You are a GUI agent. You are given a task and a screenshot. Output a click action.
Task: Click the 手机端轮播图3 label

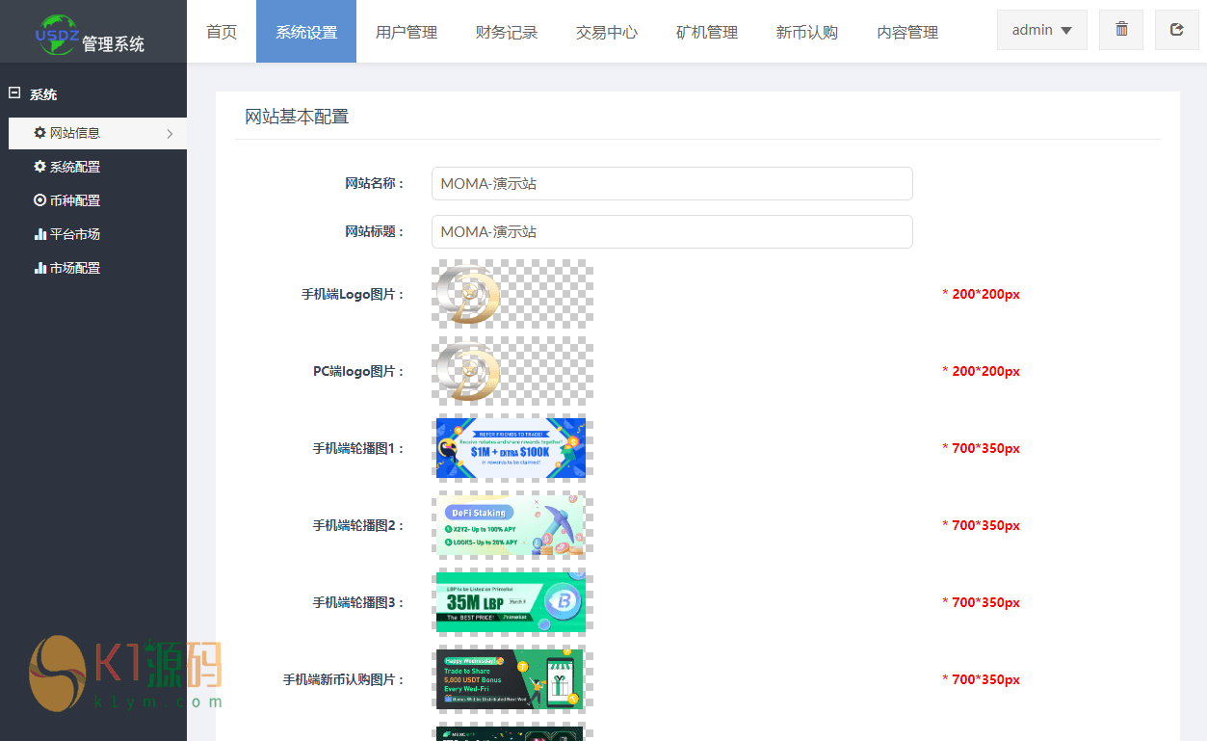click(x=358, y=602)
